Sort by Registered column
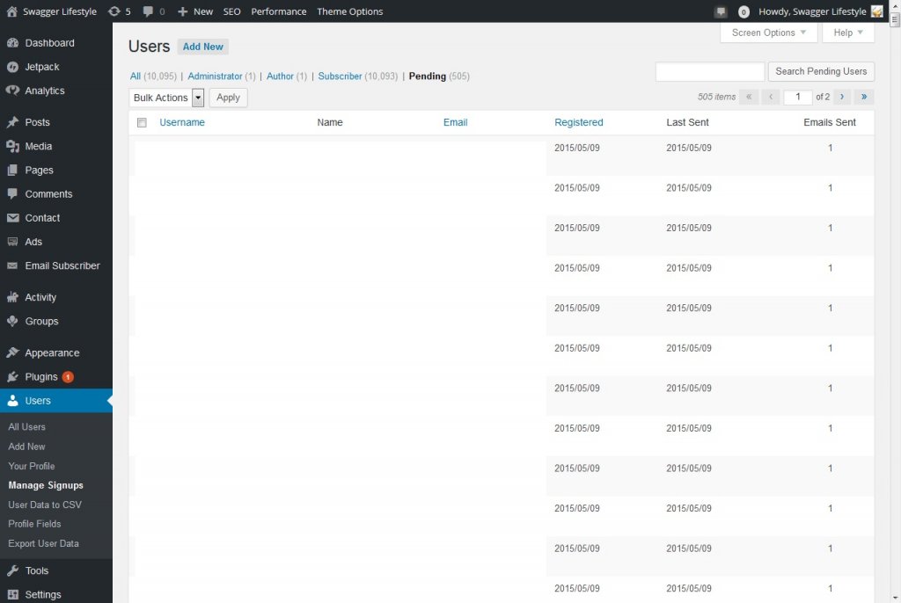 click(579, 122)
